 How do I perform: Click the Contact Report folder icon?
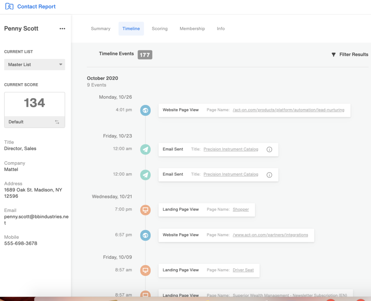[9, 7]
